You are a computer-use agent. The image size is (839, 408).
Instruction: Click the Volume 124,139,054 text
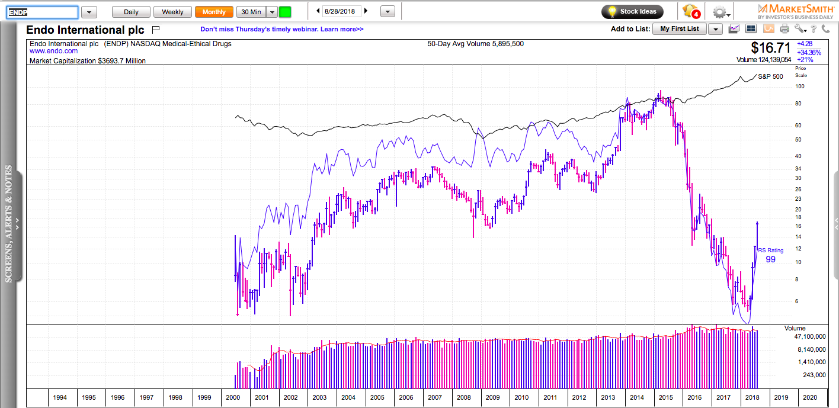(x=764, y=60)
